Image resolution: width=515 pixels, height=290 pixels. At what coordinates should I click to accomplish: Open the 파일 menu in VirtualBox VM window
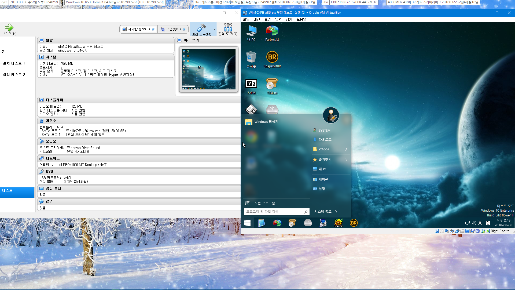(x=246, y=19)
